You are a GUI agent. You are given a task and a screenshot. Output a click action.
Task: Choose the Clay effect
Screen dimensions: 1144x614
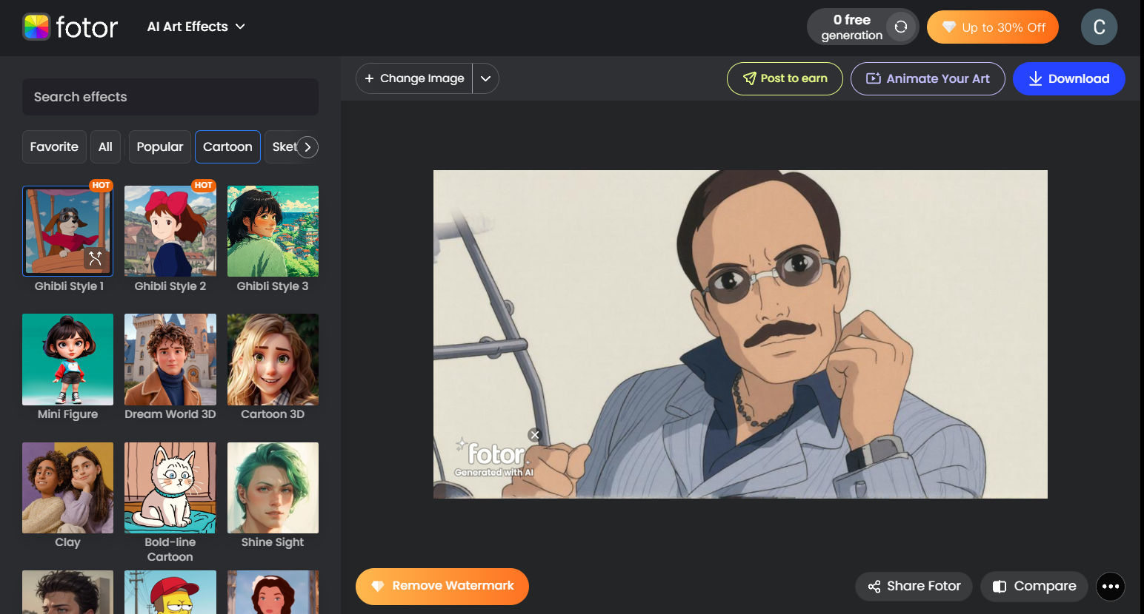coord(67,488)
